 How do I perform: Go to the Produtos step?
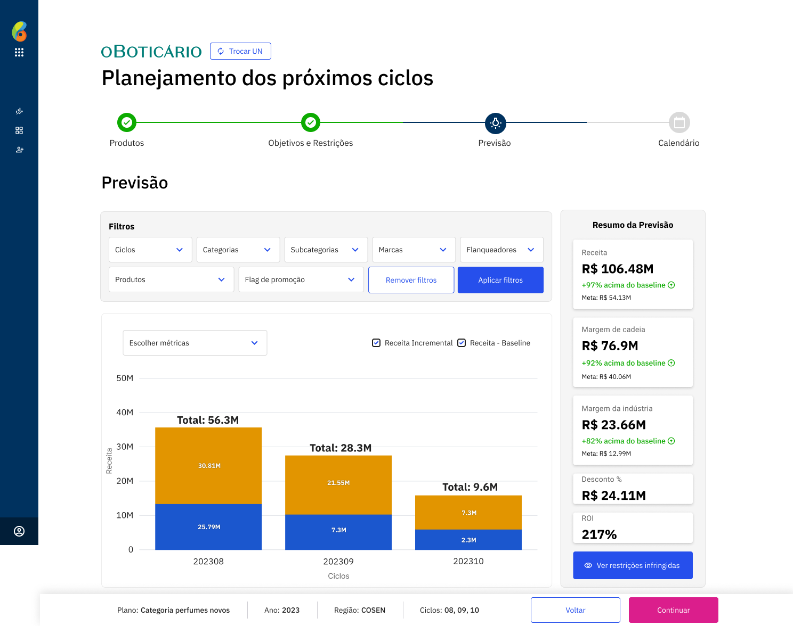coord(127,123)
